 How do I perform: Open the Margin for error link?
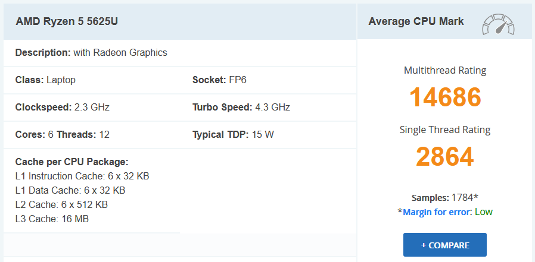[437, 212]
